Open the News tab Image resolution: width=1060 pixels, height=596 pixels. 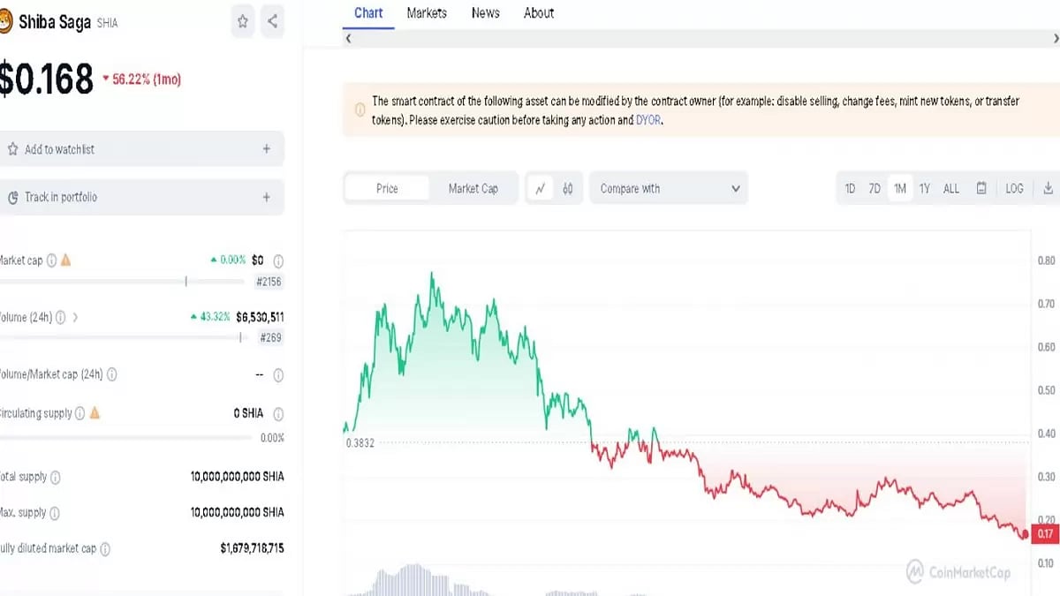(485, 12)
